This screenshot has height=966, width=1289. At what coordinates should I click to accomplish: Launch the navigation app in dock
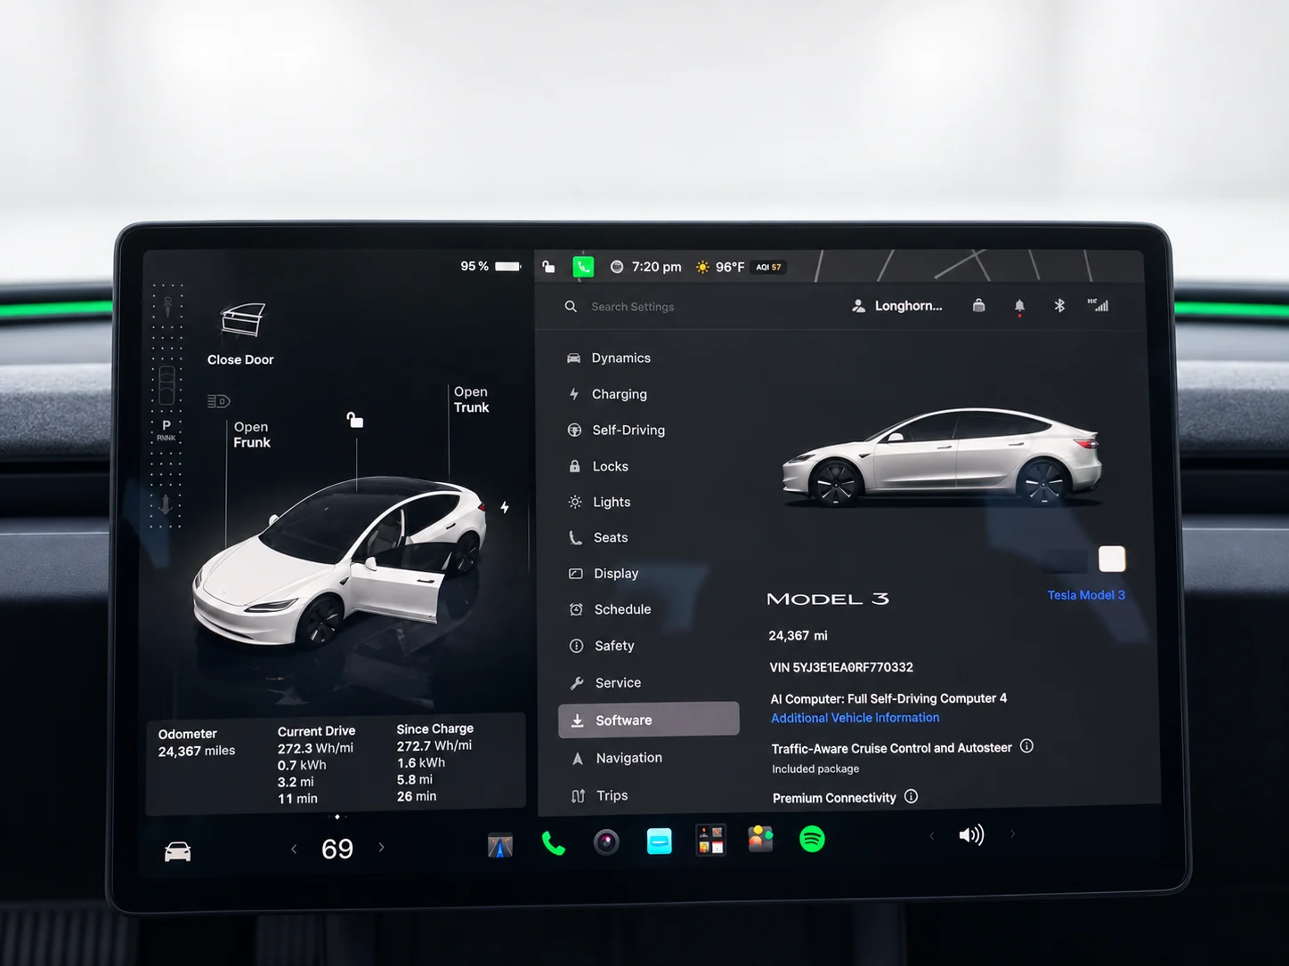click(x=500, y=845)
